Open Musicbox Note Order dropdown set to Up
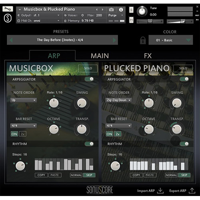This screenshot has height=200, width=200. point(24,100)
